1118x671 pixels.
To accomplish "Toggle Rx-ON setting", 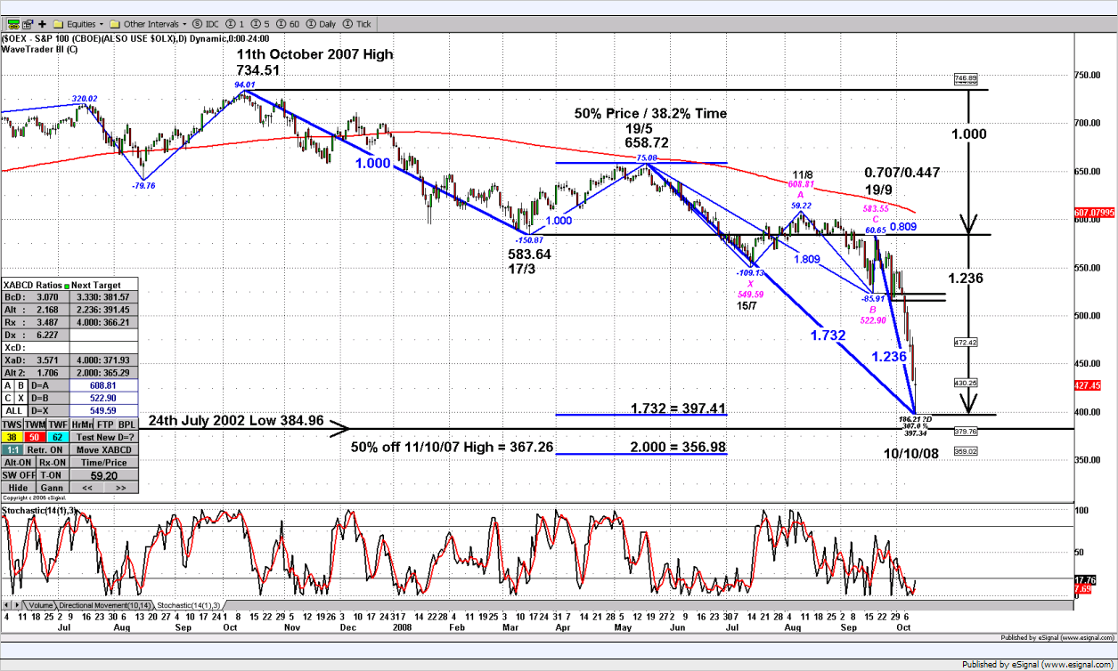I will [53, 462].
